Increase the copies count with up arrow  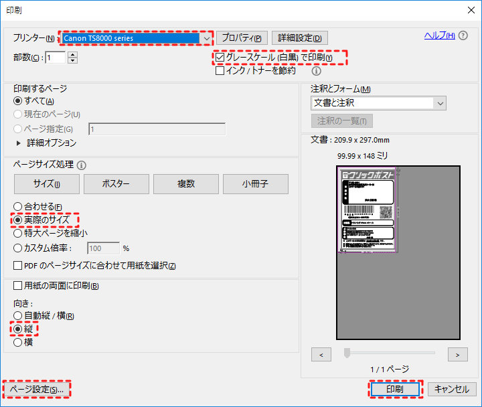tap(73, 54)
